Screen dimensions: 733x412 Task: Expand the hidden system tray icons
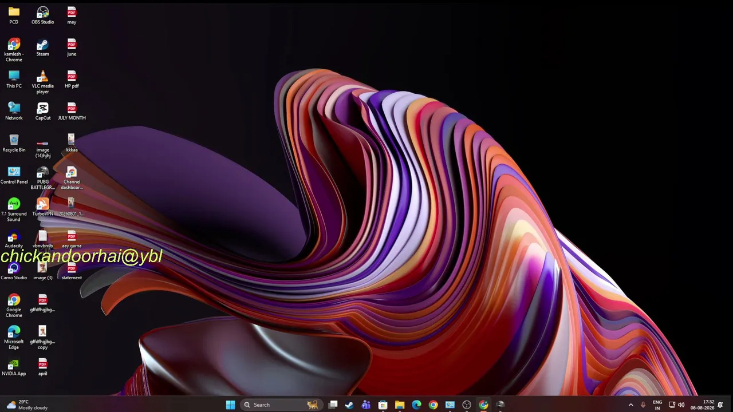pyautogui.click(x=630, y=405)
